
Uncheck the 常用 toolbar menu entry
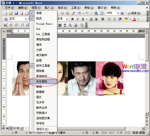pyautogui.click(x=39, y=13)
